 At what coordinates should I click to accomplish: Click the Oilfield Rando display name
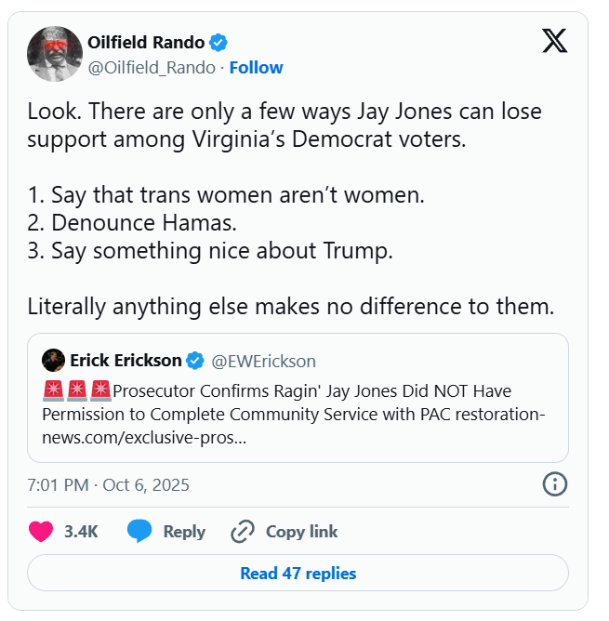coord(145,42)
